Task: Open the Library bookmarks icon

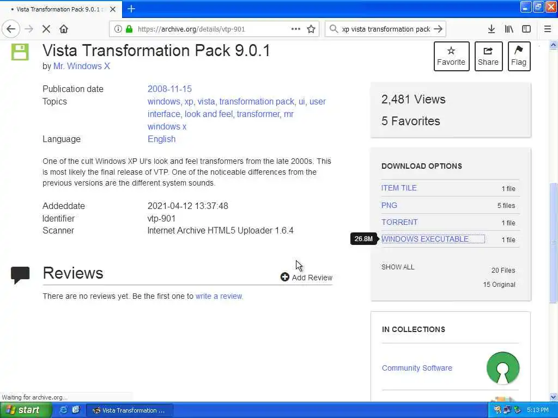Action: pyautogui.click(x=509, y=29)
